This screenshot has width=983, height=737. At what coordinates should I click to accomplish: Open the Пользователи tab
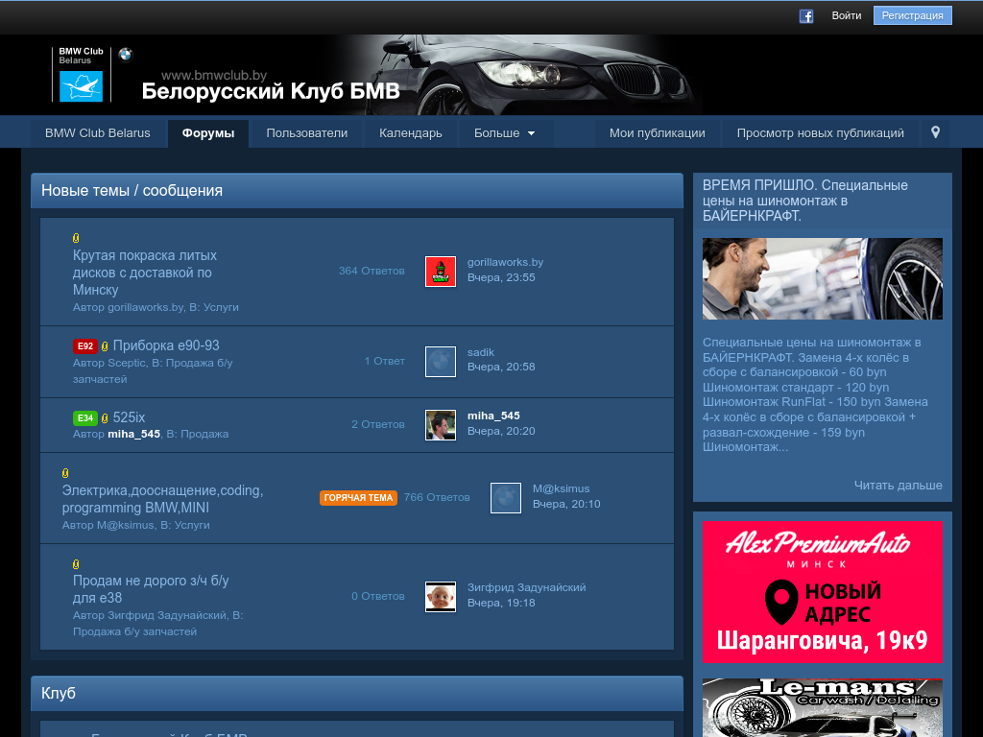pyautogui.click(x=307, y=133)
